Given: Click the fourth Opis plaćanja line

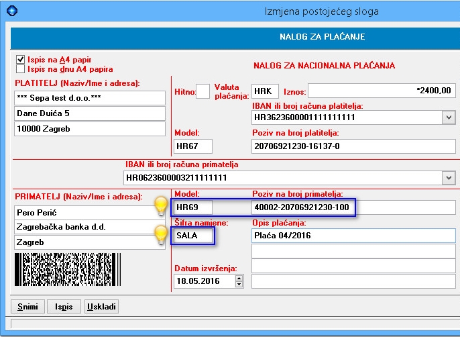Looking at the screenshot, I should tap(353, 281).
